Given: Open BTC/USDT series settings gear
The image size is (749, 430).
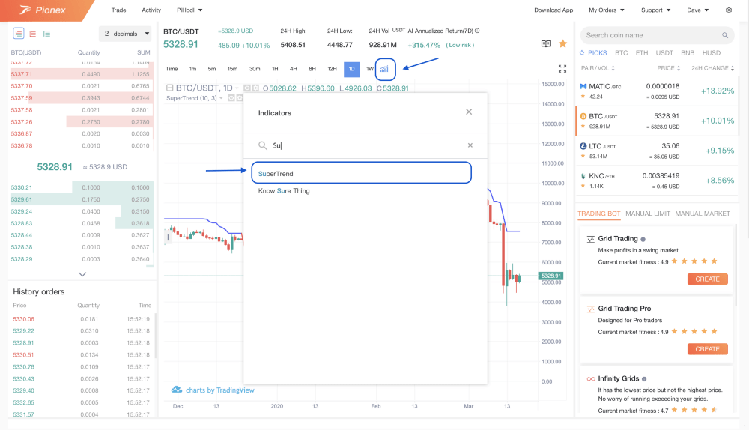Looking at the screenshot, I should pyautogui.click(x=255, y=88).
